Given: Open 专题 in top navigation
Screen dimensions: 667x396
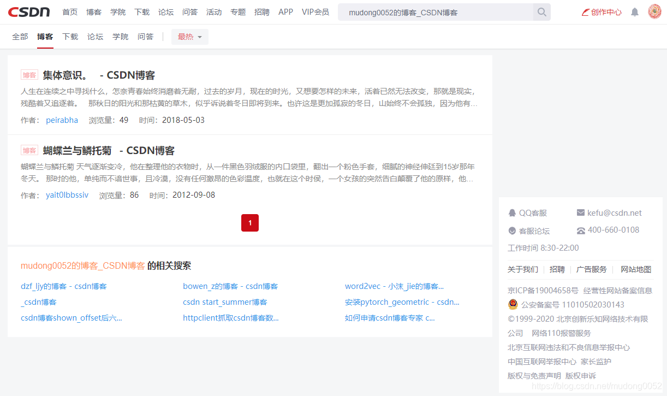Looking at the screenshot, I should [x=238, y=12].
